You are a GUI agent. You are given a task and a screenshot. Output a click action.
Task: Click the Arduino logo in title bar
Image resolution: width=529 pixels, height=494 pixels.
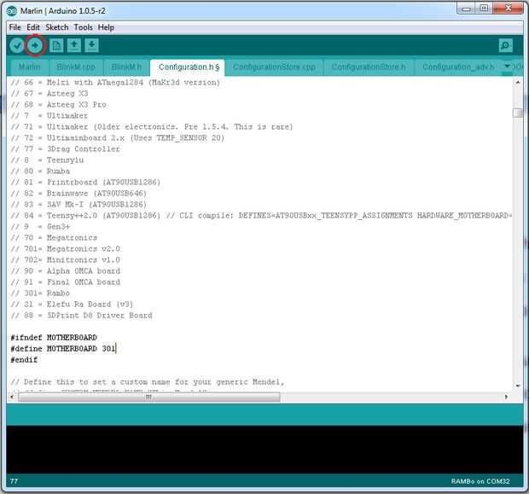(x=11, y=11)
